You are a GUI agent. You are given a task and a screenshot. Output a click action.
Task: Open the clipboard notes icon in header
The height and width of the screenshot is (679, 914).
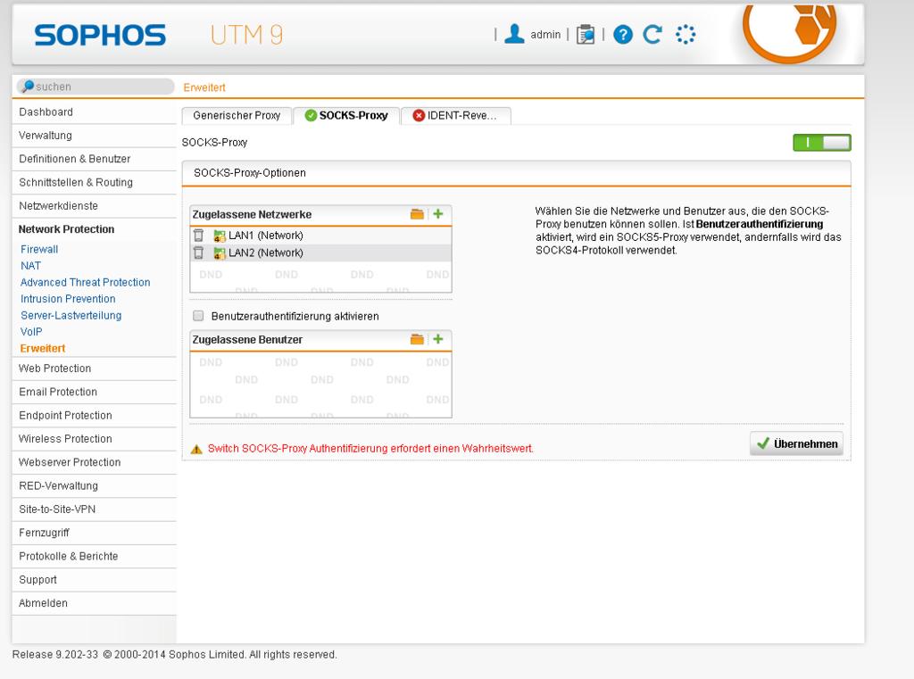point(586,35)
